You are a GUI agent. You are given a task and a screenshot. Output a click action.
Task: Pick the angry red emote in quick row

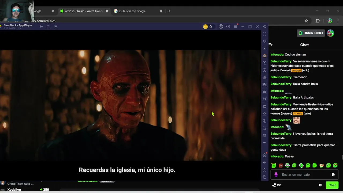281,165
